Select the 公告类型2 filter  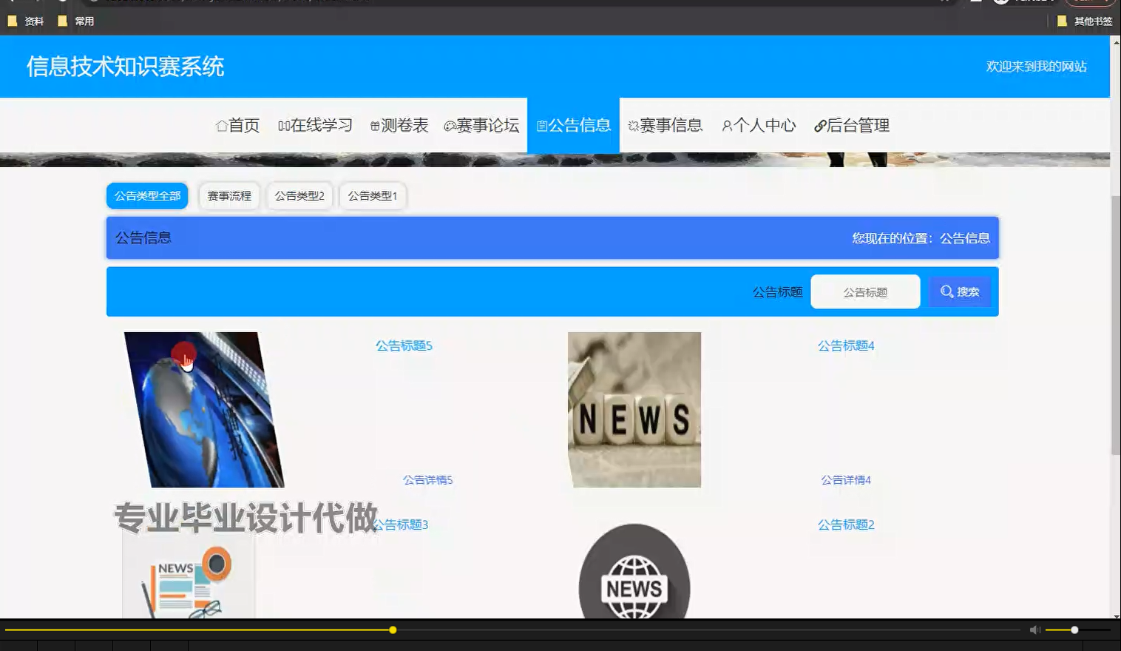click(299, 195)
